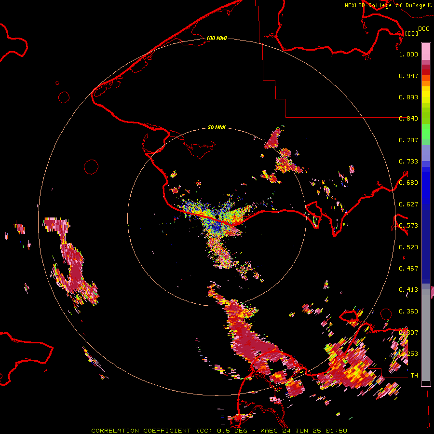Click the 0.787 scale value

(408, 140)
